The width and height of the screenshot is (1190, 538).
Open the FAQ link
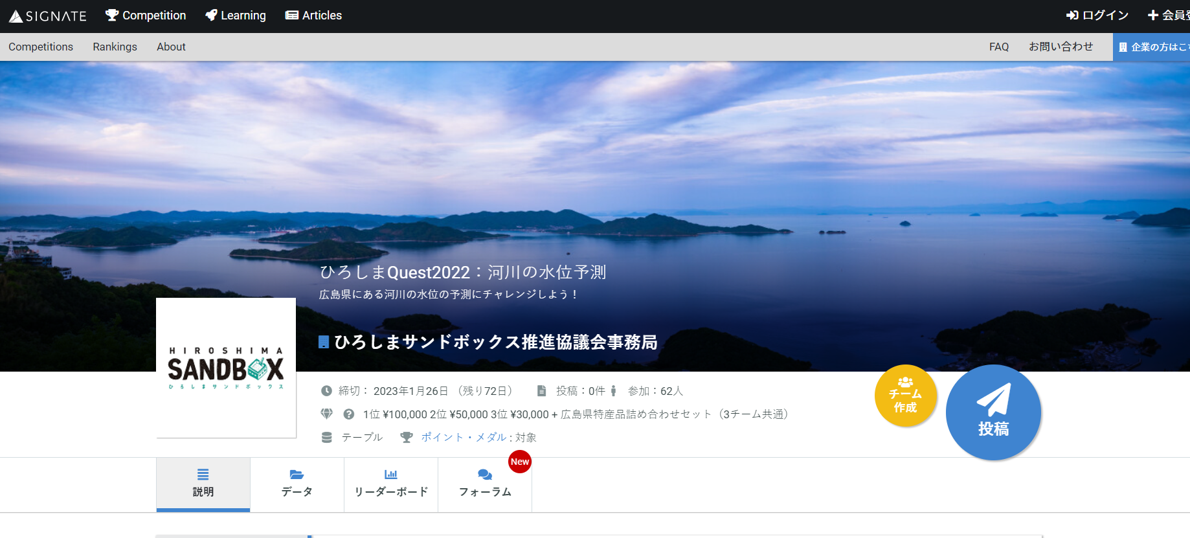click(x=999, y=47)
